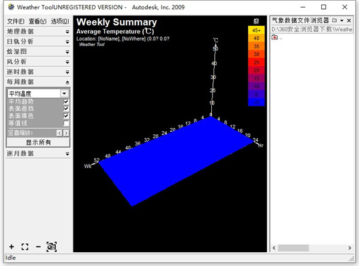Click the fit-to-view frame icon
Image resolution: width=359 pixels, height=266 pixels.
tap(25, 246)
